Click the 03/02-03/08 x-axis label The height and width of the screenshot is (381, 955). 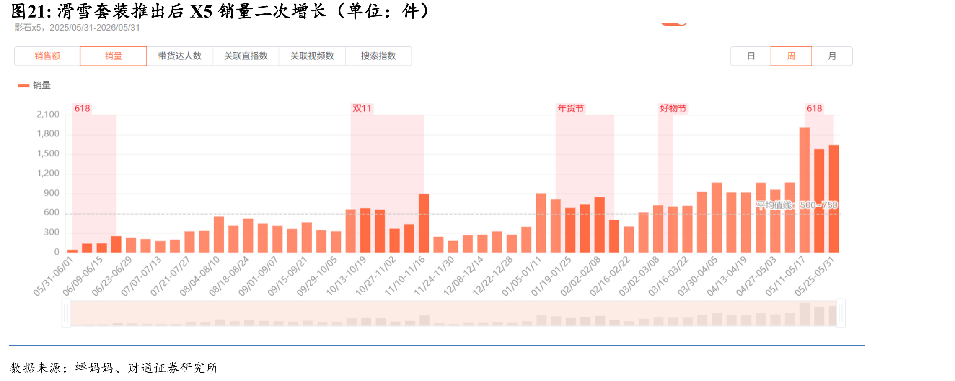click(639, 276)
